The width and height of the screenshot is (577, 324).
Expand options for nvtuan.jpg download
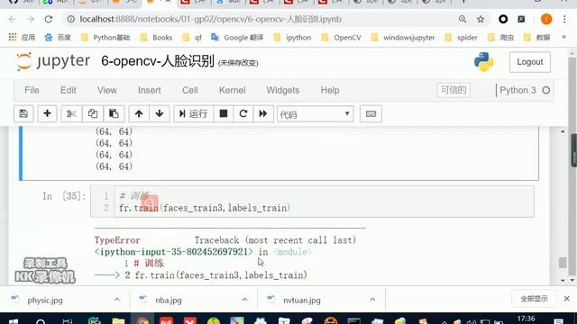point(372,300)
